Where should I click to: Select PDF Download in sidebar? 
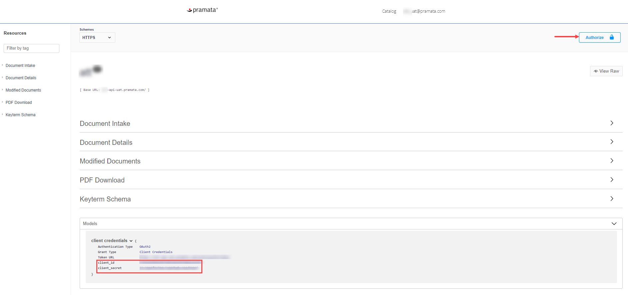[x=19, y=103]
